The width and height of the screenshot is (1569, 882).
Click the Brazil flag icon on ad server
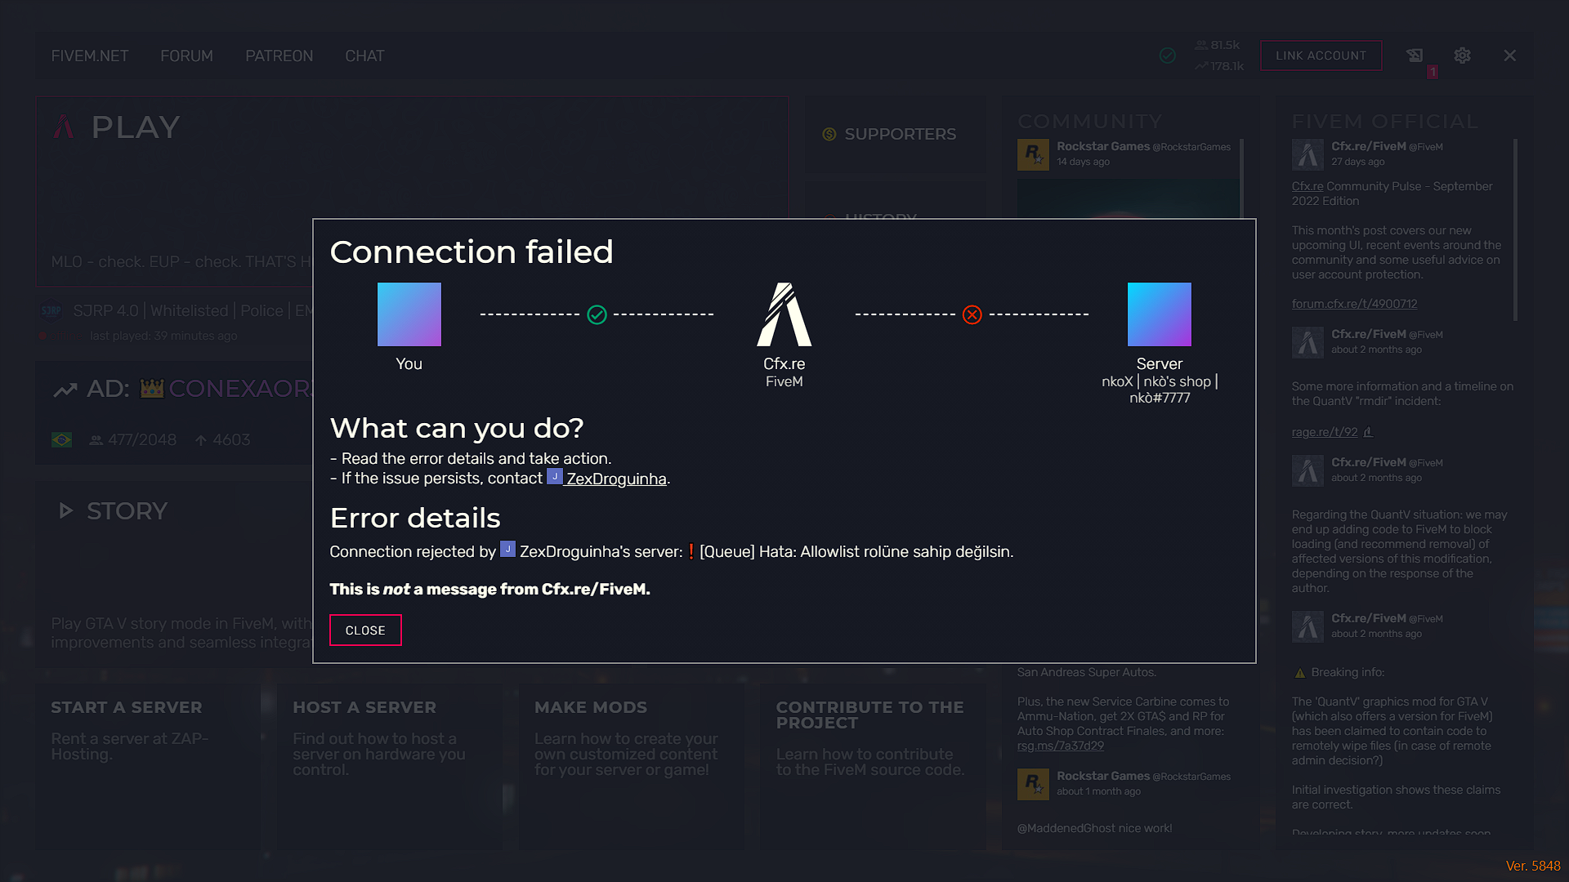61,440
